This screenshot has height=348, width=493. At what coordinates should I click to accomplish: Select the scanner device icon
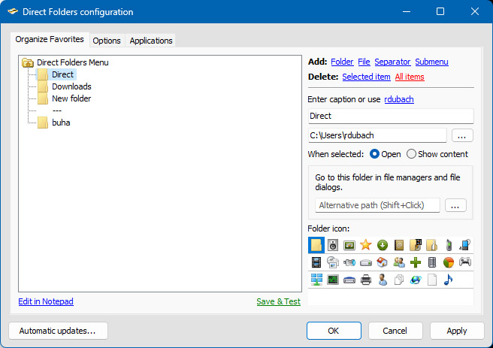(349, 279)
